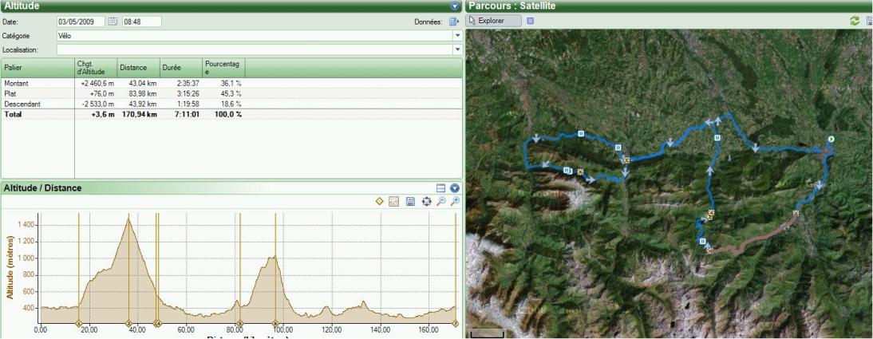This screenshot has height=339, width=873.
Task: Refresh the satellite map with green arrows
Action: 854,21
